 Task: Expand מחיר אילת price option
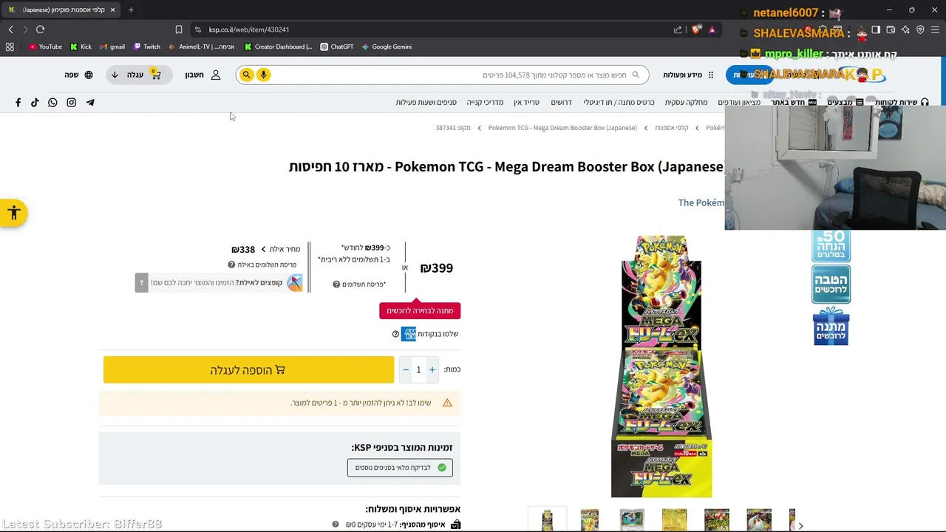[x=266, y=249]
